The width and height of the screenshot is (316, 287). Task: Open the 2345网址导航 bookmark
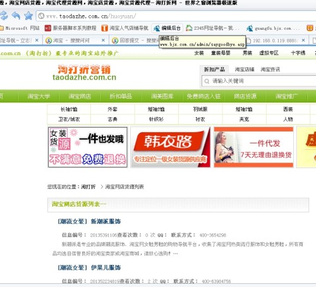[x=212, y=28]
